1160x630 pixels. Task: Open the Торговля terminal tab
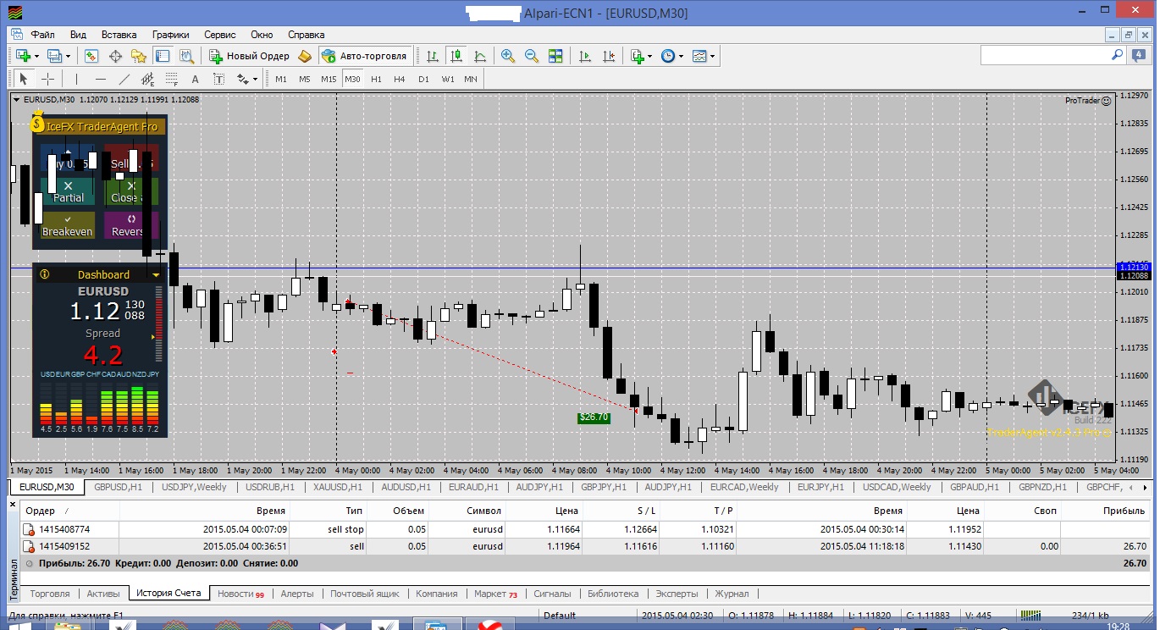click(50, 594)
